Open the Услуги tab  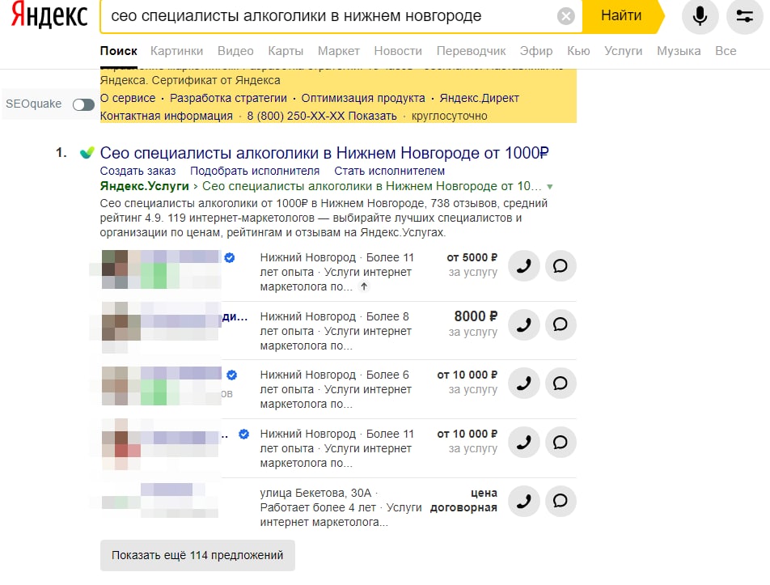pos(623,51)
